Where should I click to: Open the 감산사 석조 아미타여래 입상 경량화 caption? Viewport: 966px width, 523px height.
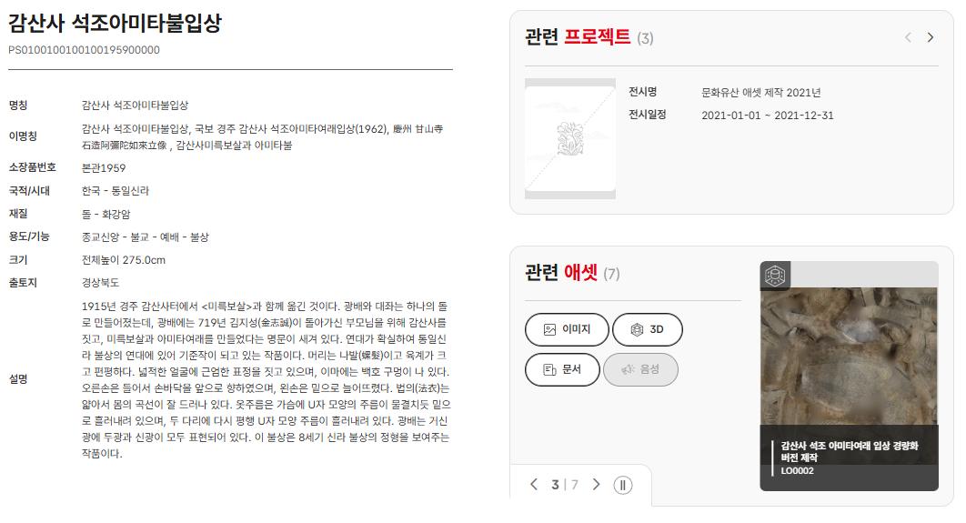(x=850, y=451)
